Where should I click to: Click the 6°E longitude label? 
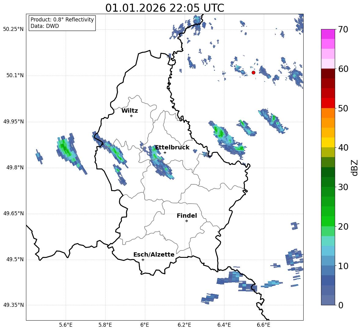(x=145, y=325)
